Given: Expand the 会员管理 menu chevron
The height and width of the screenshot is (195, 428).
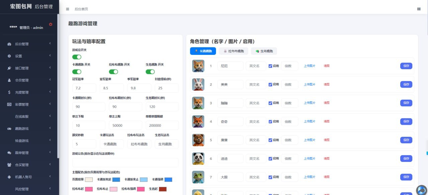Looking at the screenshot, I should click(50, 80).
